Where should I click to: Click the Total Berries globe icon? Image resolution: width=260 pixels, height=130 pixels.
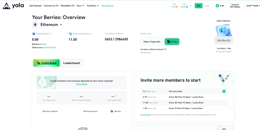click(34, 33)
